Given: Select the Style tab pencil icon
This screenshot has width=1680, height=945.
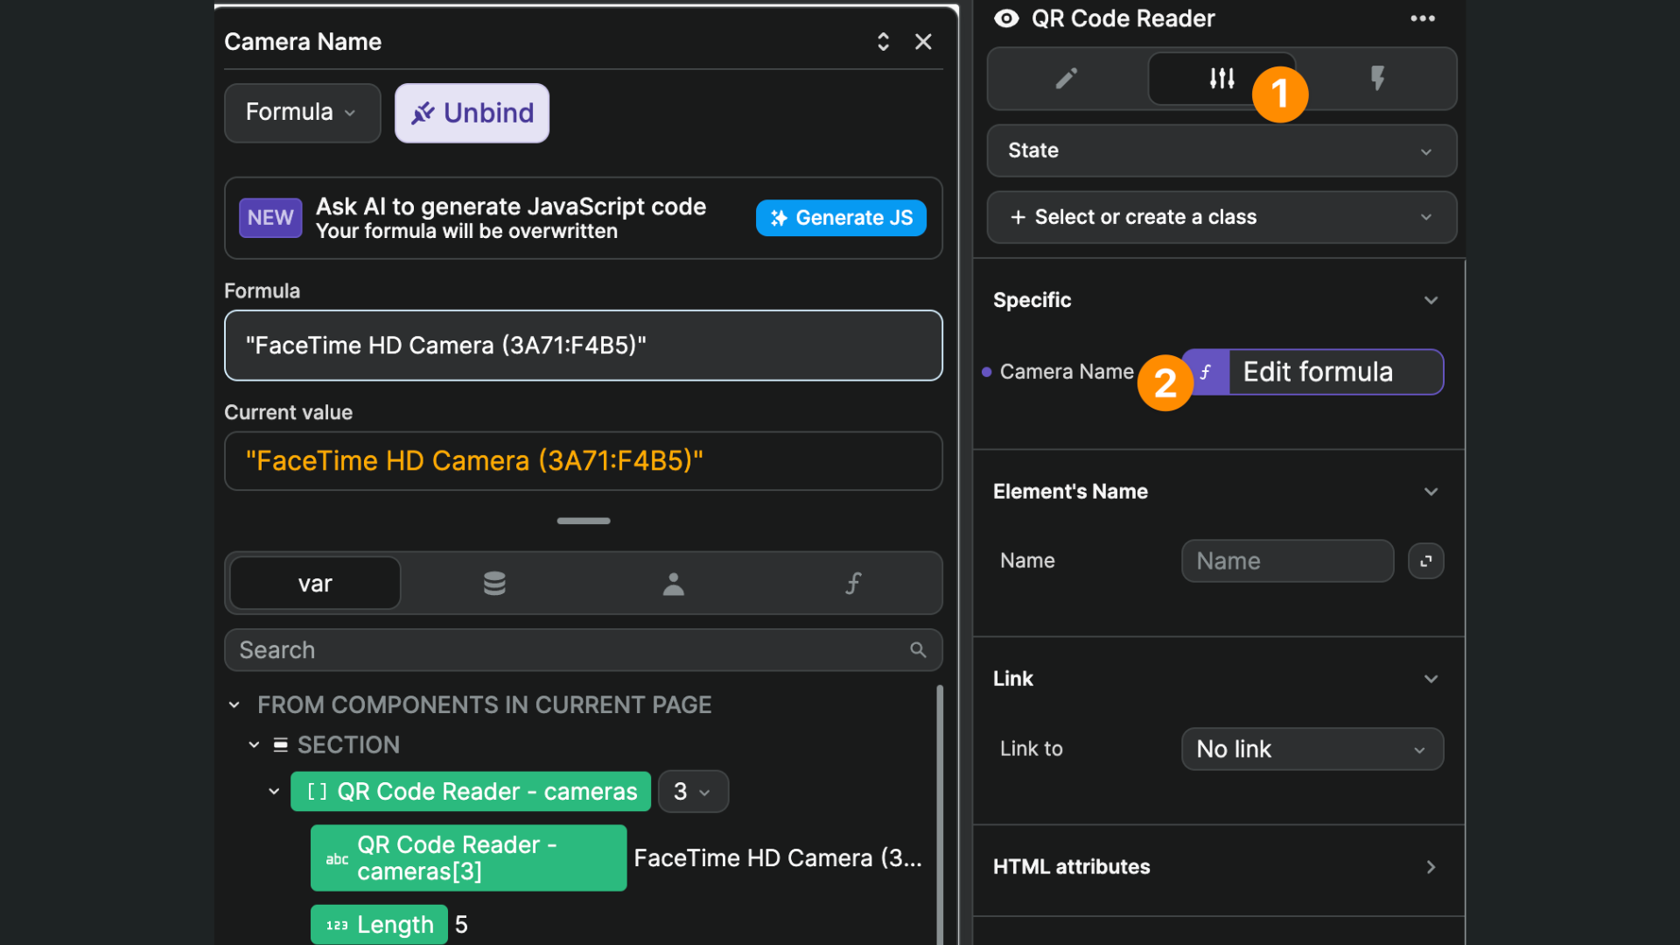Looking at the screenshot, I should click(x=1064, y=79).
